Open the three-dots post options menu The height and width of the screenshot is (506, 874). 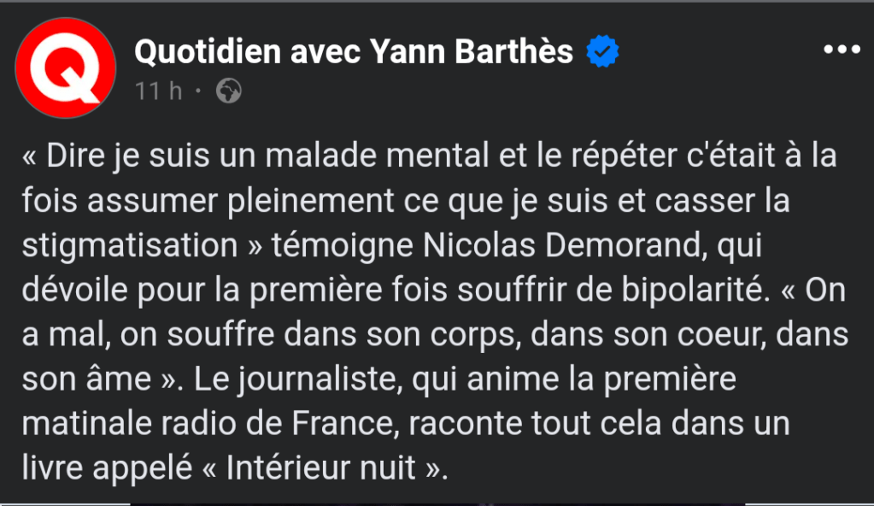pyautogui.click(x=841, y=50)
